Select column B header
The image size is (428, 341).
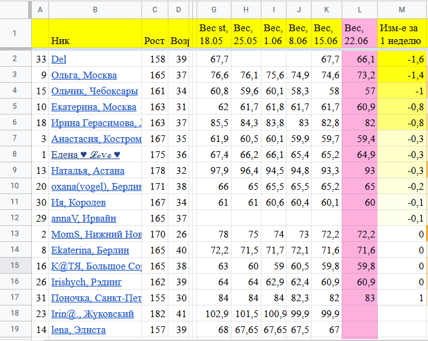[95, 9]
